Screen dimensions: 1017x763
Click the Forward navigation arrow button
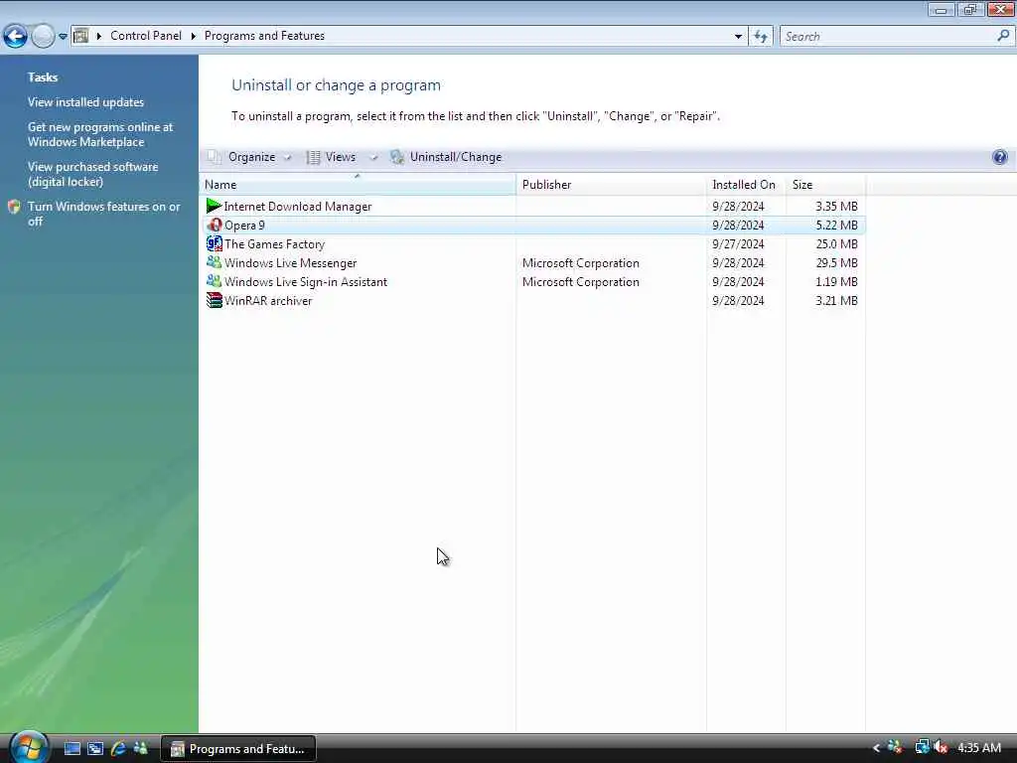[43, 36]
